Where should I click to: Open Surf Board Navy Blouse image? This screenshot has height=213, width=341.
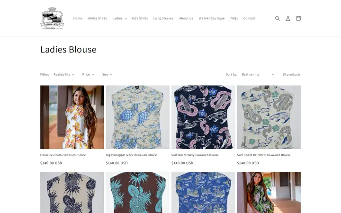coord(203,117)
